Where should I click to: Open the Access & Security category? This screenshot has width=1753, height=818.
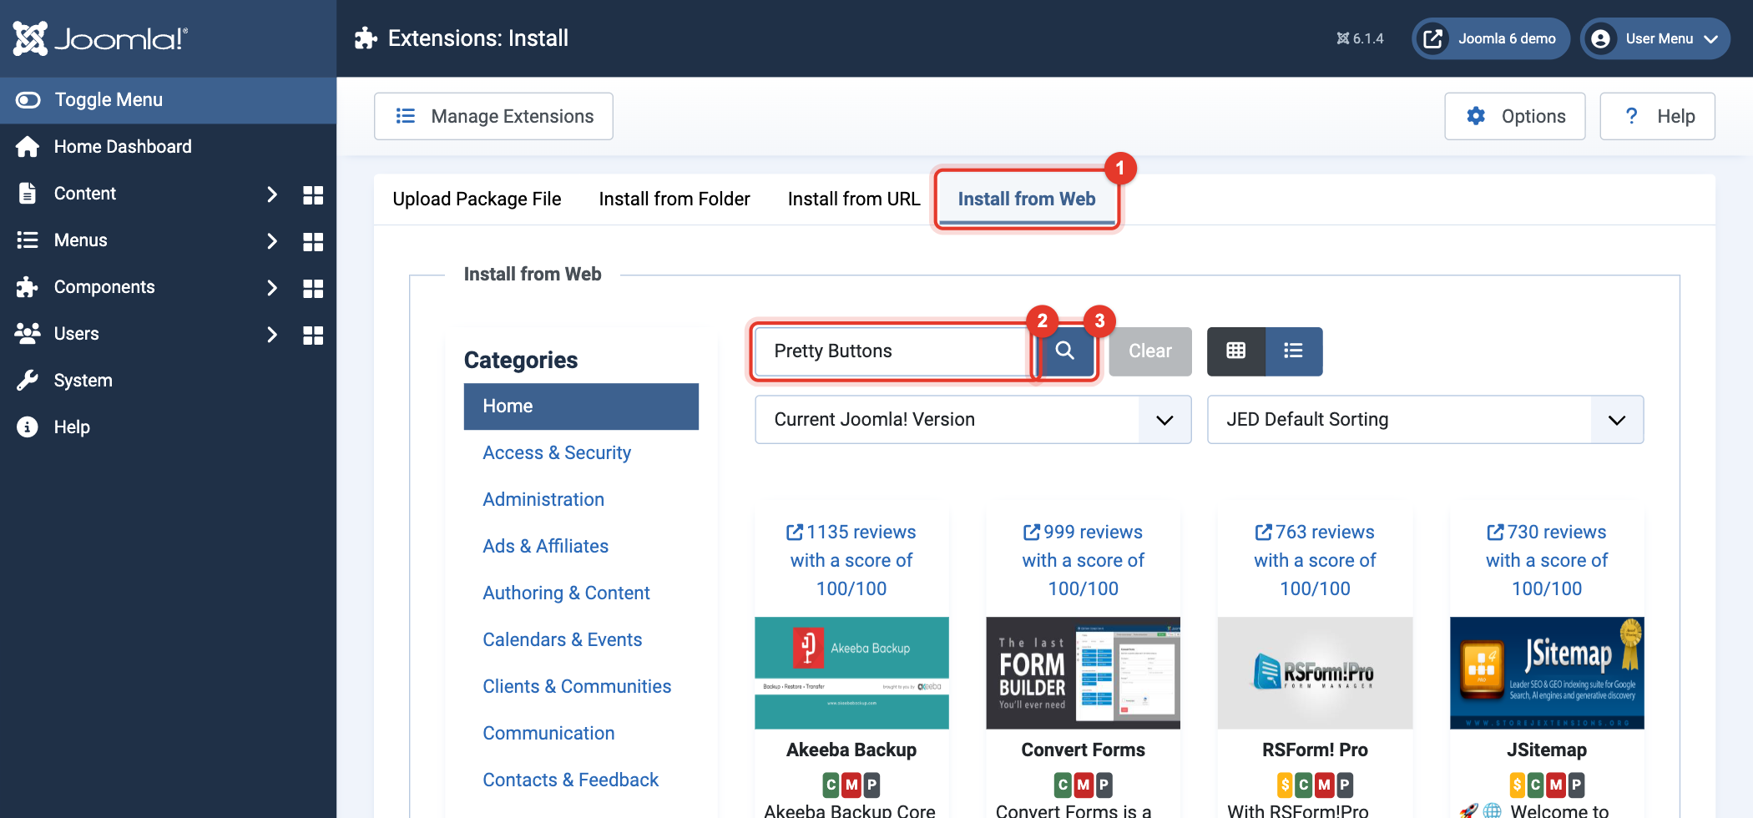[557, 452]
